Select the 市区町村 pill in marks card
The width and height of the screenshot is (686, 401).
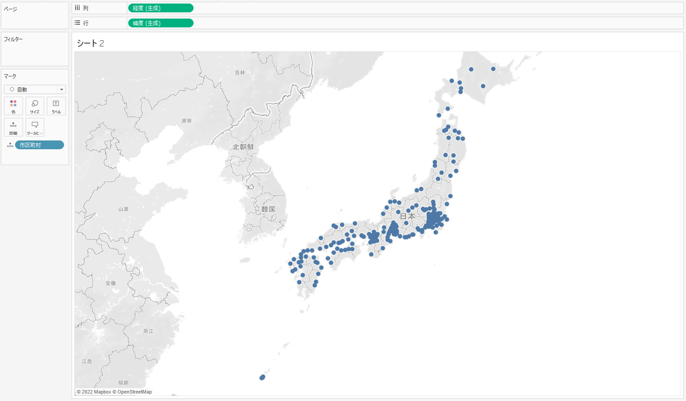39,145
